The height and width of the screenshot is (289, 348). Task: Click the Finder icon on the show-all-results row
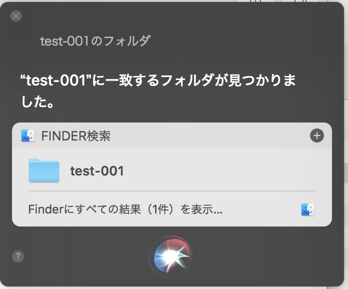(x=308, y=209)
